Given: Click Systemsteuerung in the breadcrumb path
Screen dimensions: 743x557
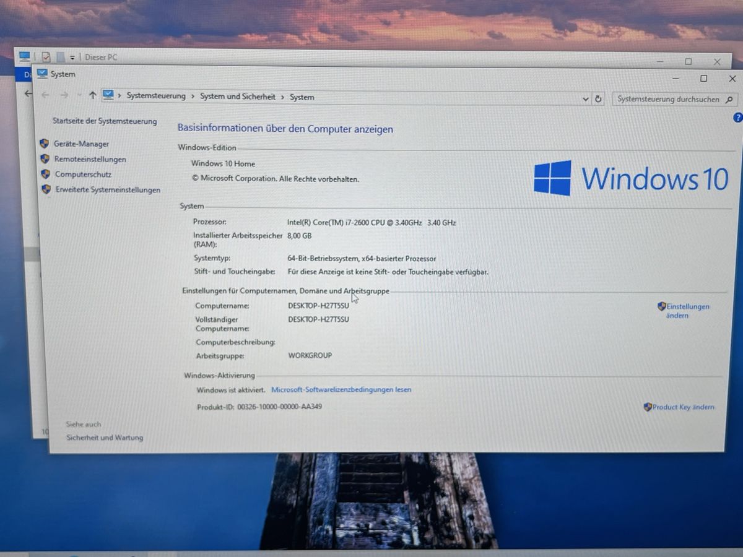Looking at the screenshot, I should pyautogui.click(x=156, y=96).
